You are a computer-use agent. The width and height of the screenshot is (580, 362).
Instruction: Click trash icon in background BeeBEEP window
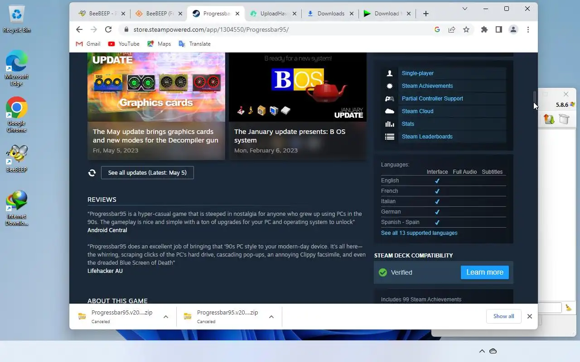564,119
